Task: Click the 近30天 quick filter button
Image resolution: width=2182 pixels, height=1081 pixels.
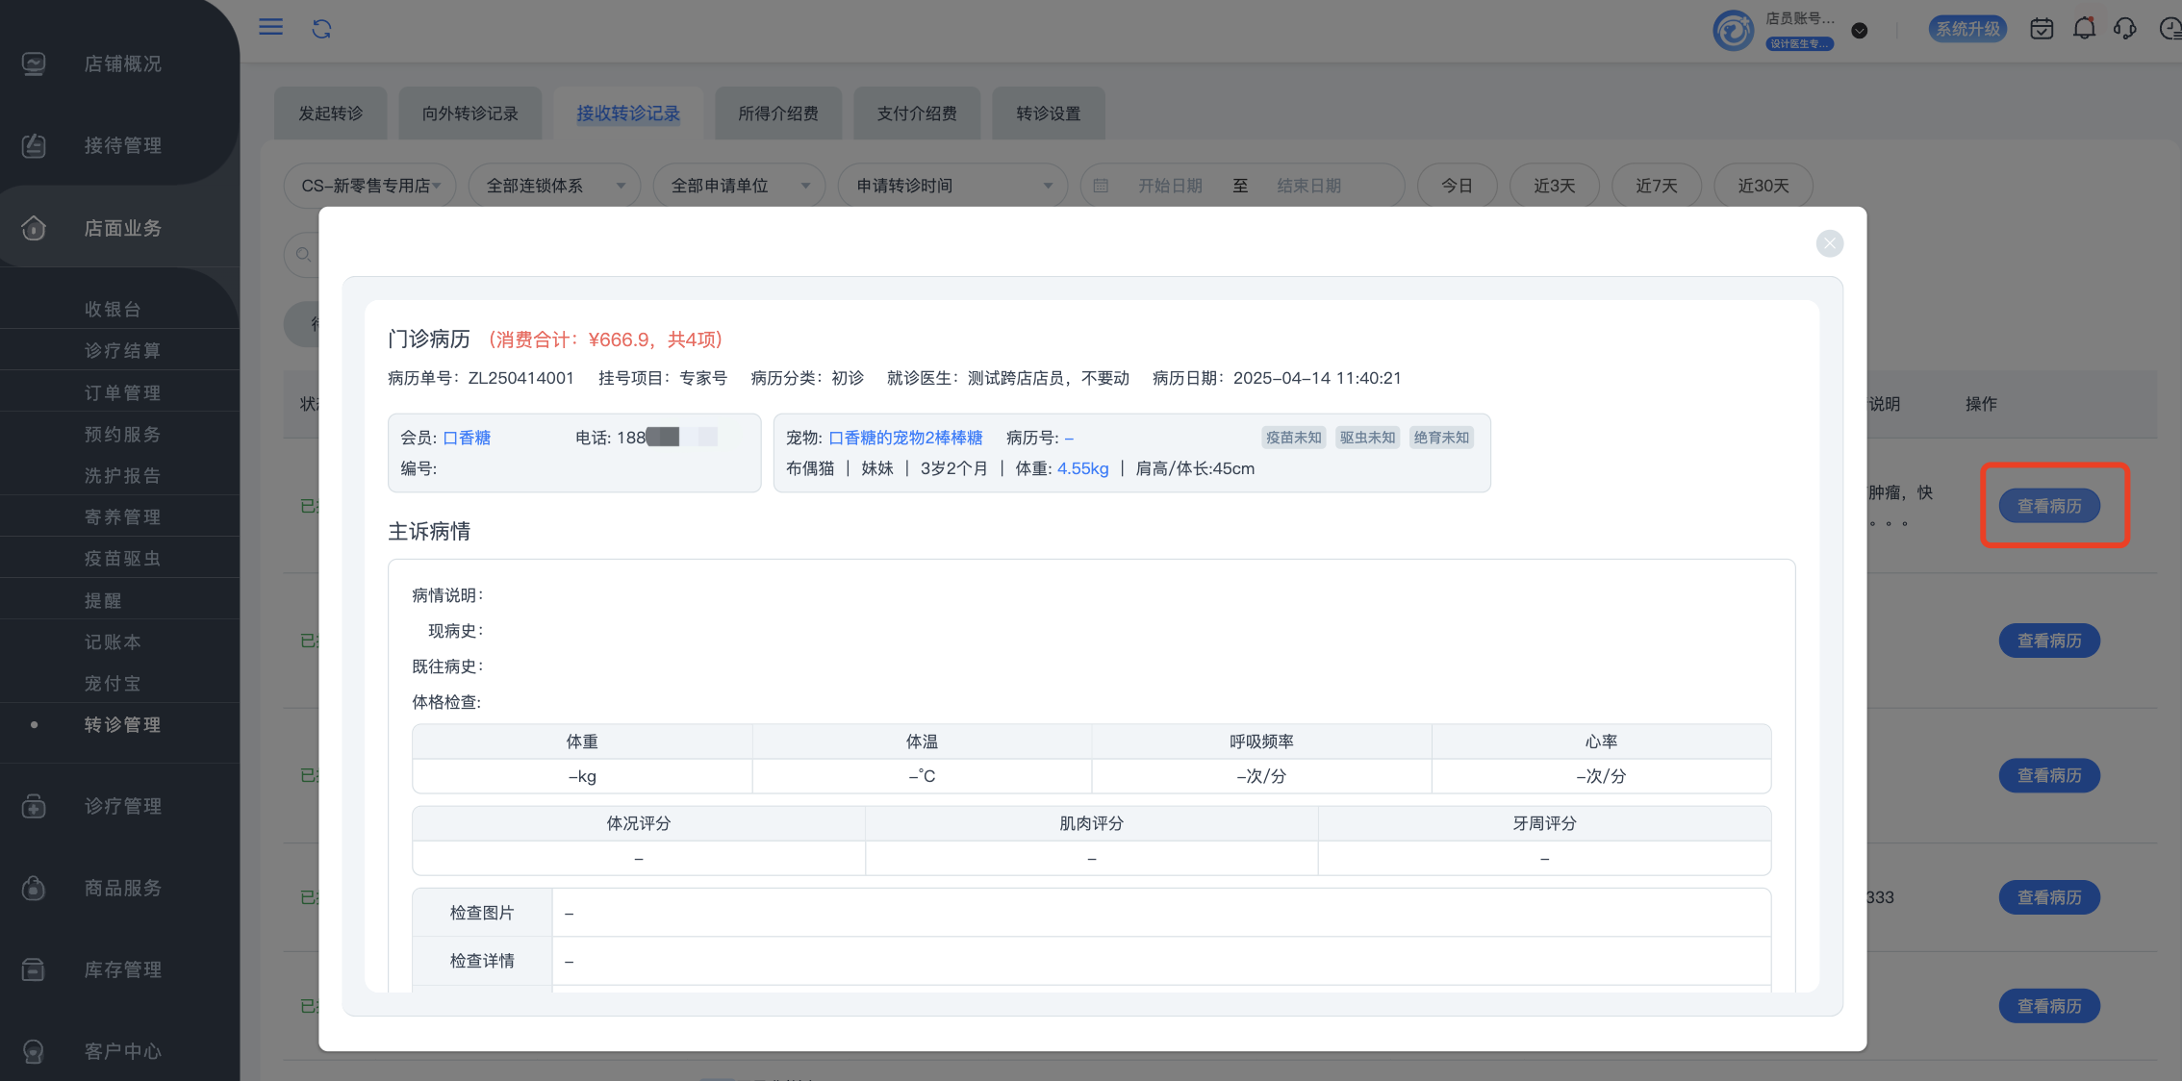Action: click(x=1763, y=186)
